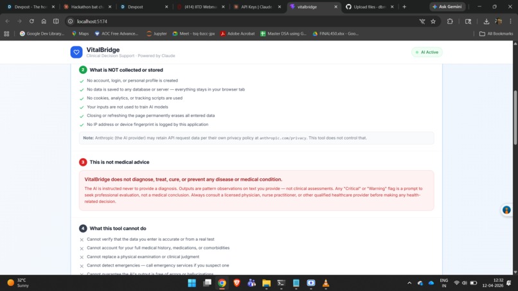Viewport: 518px width, 291px height.
Task: Open Master DSA using G... bookmark
Action: [283, 33]
